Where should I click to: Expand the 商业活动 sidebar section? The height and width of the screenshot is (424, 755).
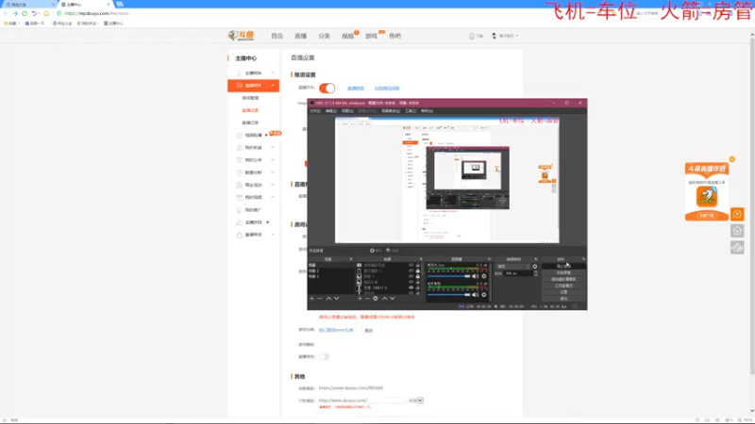(x=273, y=185)
